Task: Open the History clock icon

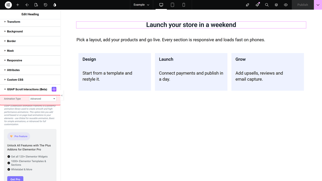Action: [46, 5]
